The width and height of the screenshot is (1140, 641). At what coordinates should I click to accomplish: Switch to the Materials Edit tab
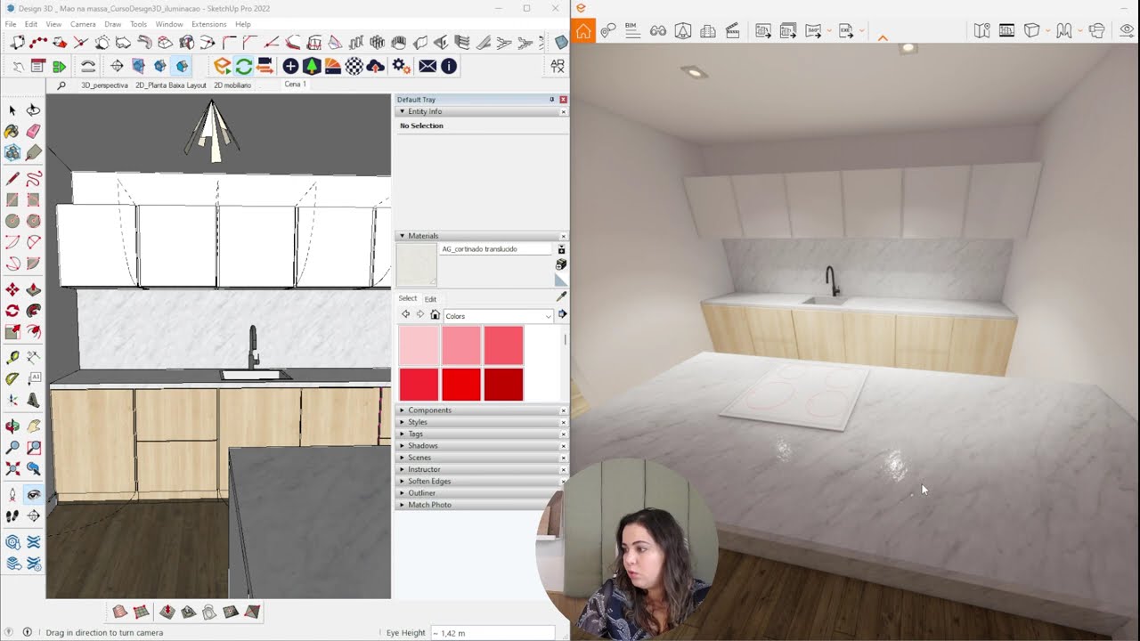[x=430, y=299]
